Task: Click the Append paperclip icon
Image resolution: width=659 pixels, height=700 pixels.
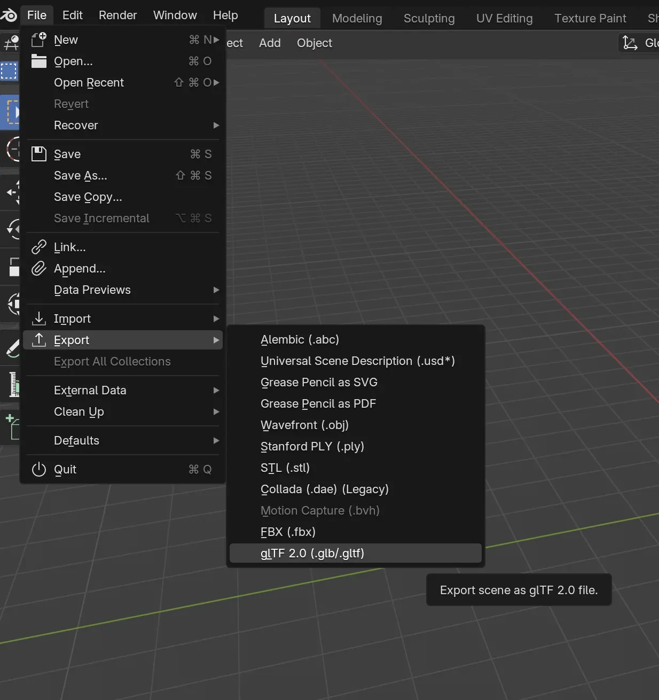Action: [39, 268]
